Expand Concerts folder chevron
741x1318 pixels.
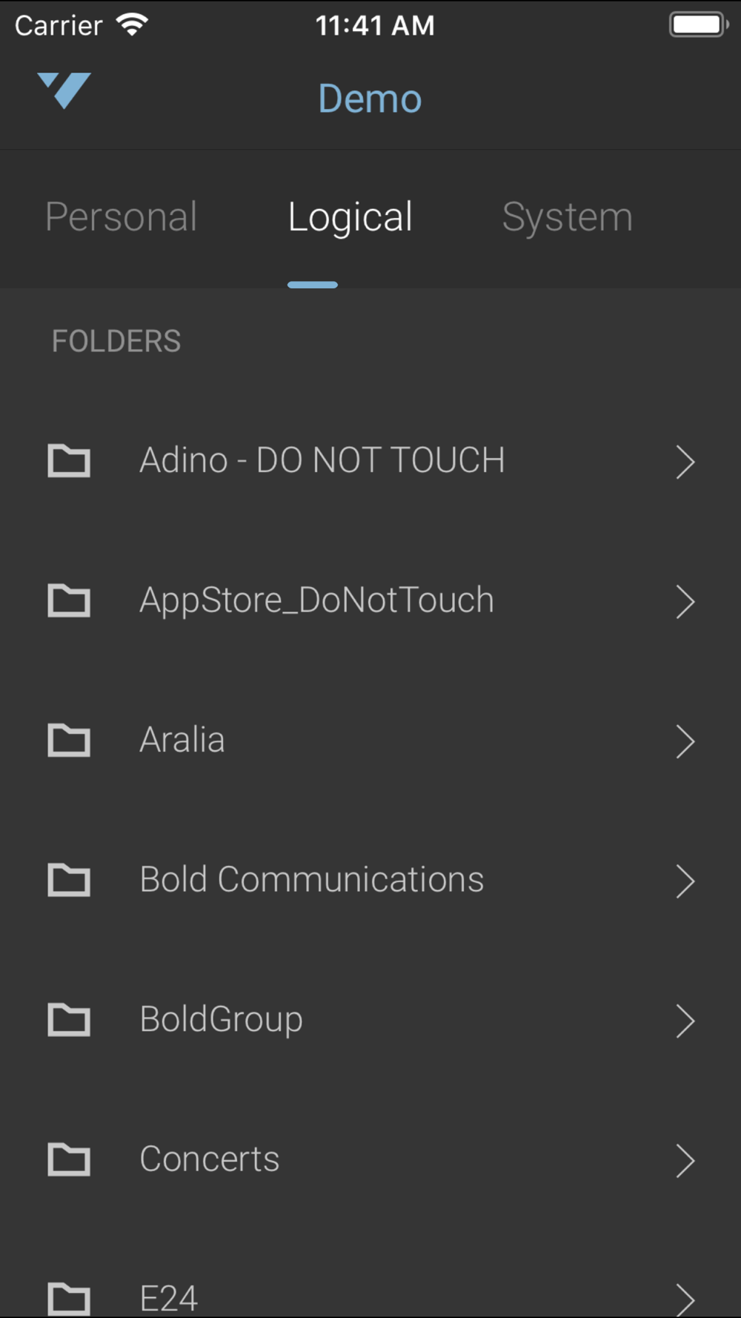pos(685,1160)
